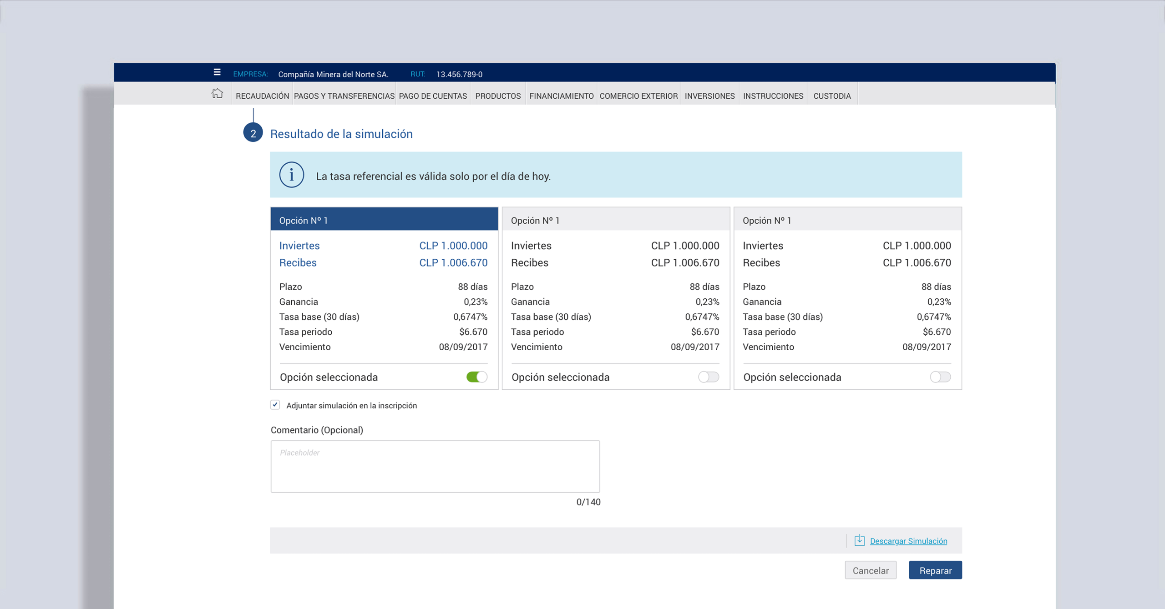The height and width of the screenshot is (609, 1165).
Task: Select the highlighted first Opción Nº 1 card header
Action: click(x=384, y=220)
